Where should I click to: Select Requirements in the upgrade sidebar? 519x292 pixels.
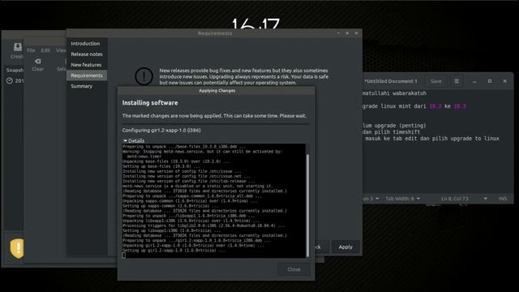point(87,75)
